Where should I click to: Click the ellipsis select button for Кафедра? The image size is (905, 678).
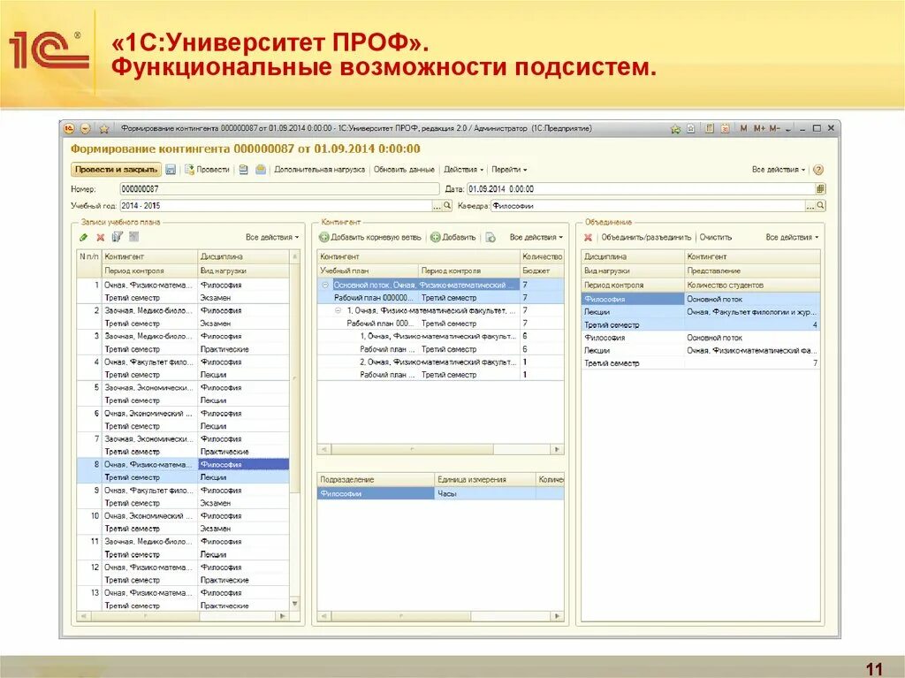[810, 206]
